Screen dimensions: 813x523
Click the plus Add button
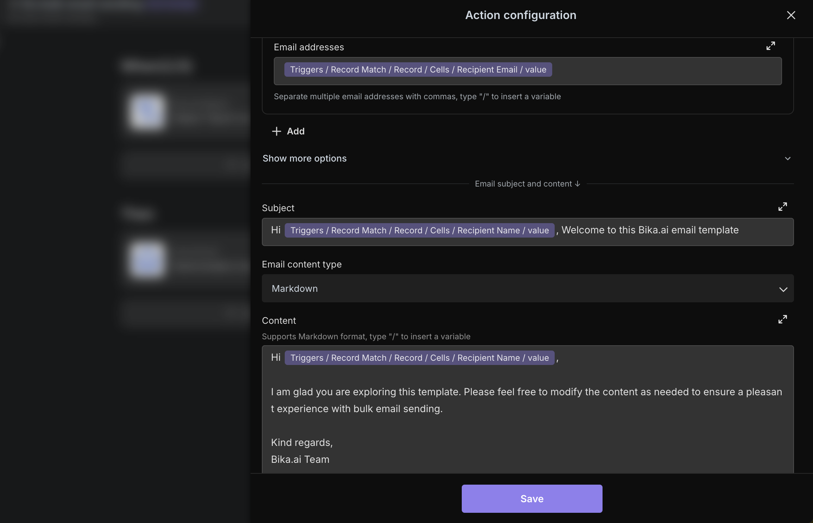click(x=288, y=131)
